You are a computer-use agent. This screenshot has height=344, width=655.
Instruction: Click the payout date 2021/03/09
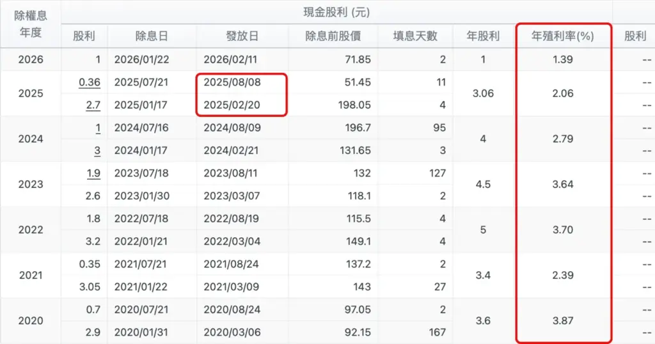click(x=232, y=286)
